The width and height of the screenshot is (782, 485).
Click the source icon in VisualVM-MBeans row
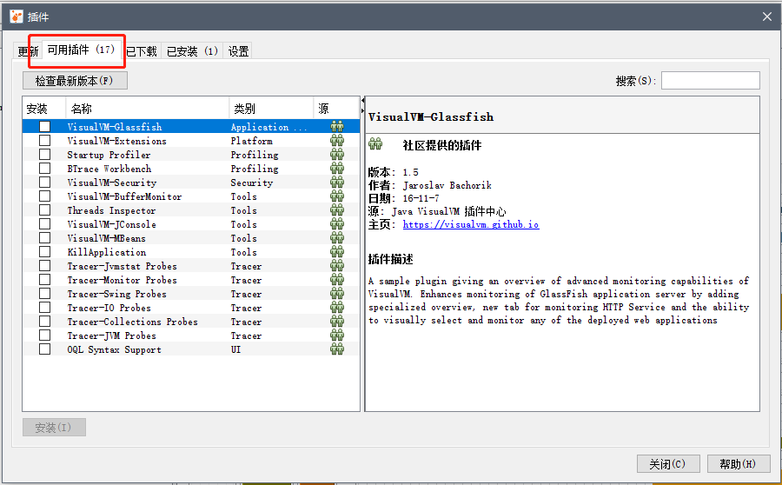[x=337, y=238]
